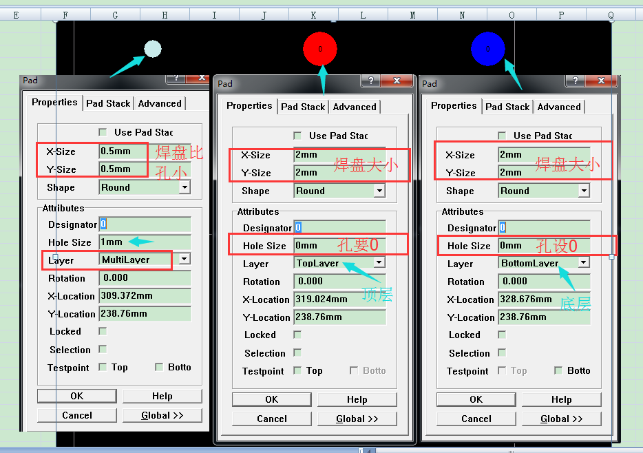Click the help question mark in the left Pad dialog
643x453 pixels.
(176, 78)
